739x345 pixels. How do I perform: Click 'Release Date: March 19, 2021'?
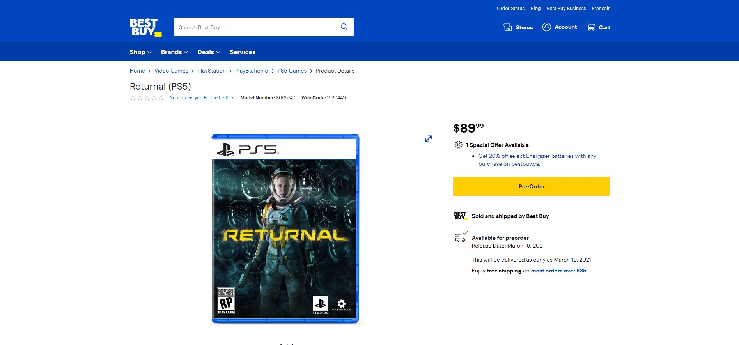(508, 246)
